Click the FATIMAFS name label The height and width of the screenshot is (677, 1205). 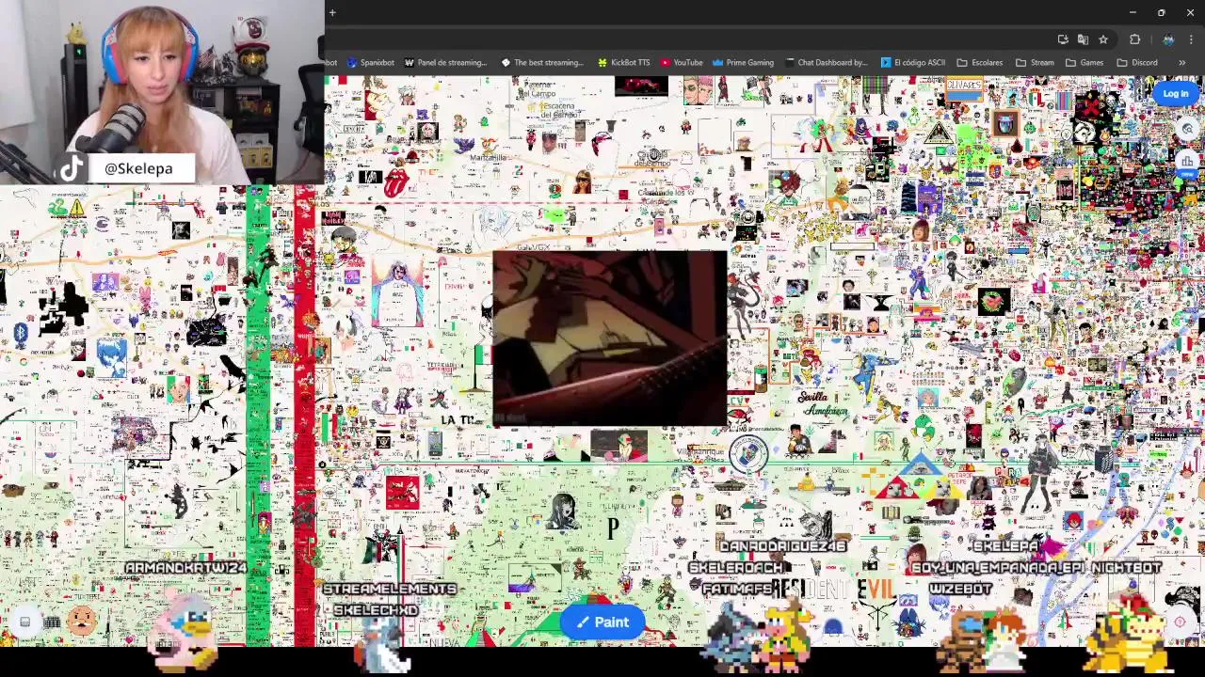click(x=737, y=589)
